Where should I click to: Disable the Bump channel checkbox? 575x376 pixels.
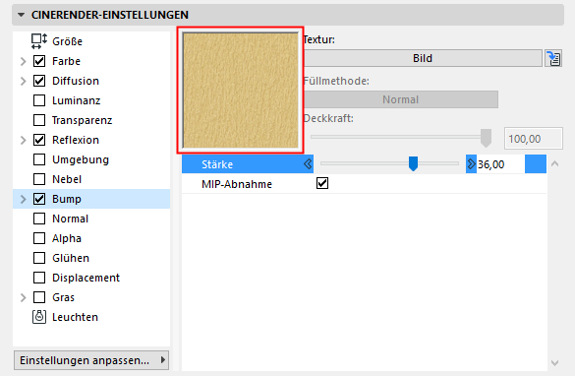(x=39, y=199)
